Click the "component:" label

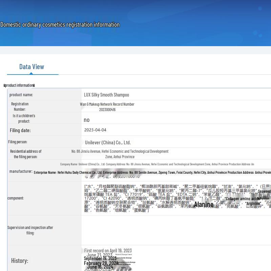[x=16, y=198]
